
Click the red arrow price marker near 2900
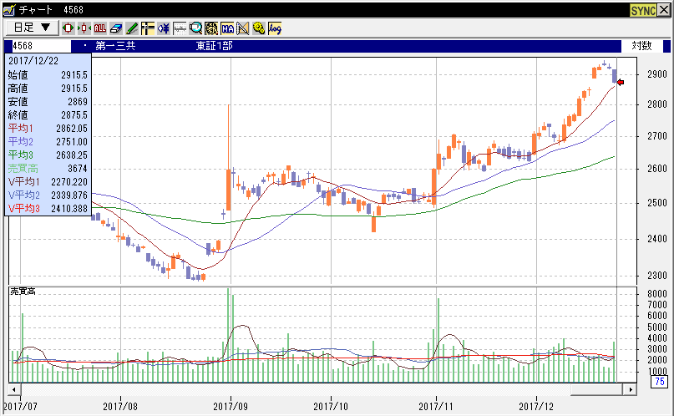tap(621, 82)
